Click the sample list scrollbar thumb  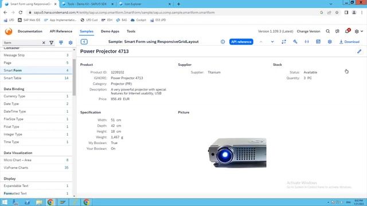click(x=74, y=77)
